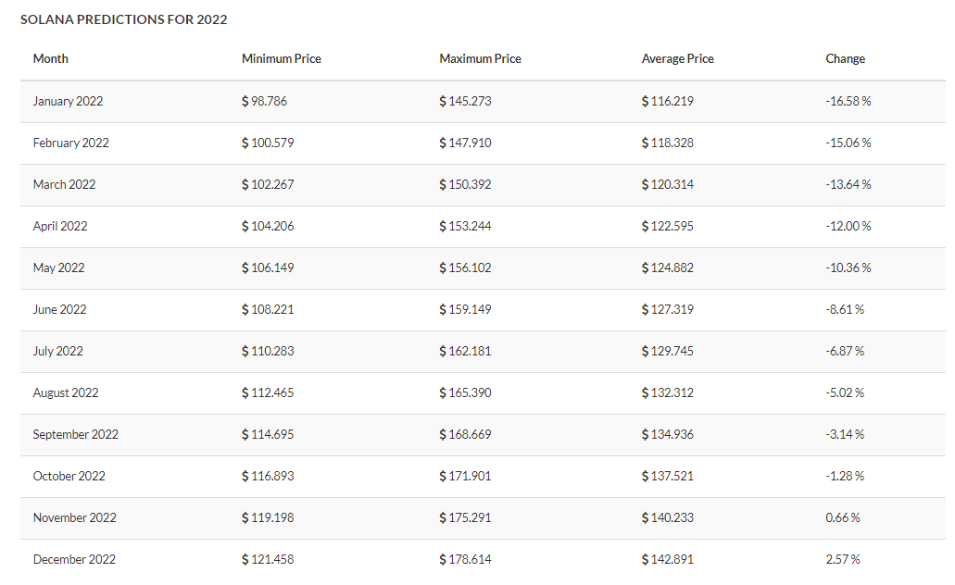The height and width of the screenshot is (585, 955).
Task: Click minimum price $ 108.221
Action: pos(268,309)
